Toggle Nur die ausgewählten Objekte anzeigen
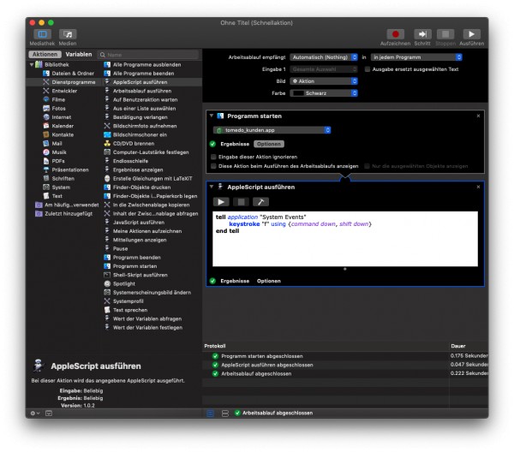This screenshot has width=514, height=452. pos(368,166)
